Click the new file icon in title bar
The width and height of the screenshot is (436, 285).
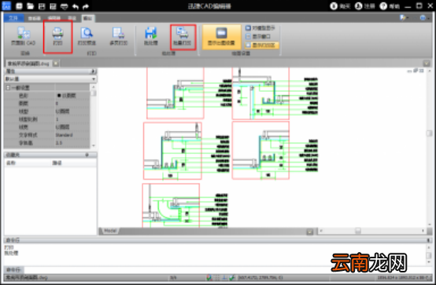19,5
